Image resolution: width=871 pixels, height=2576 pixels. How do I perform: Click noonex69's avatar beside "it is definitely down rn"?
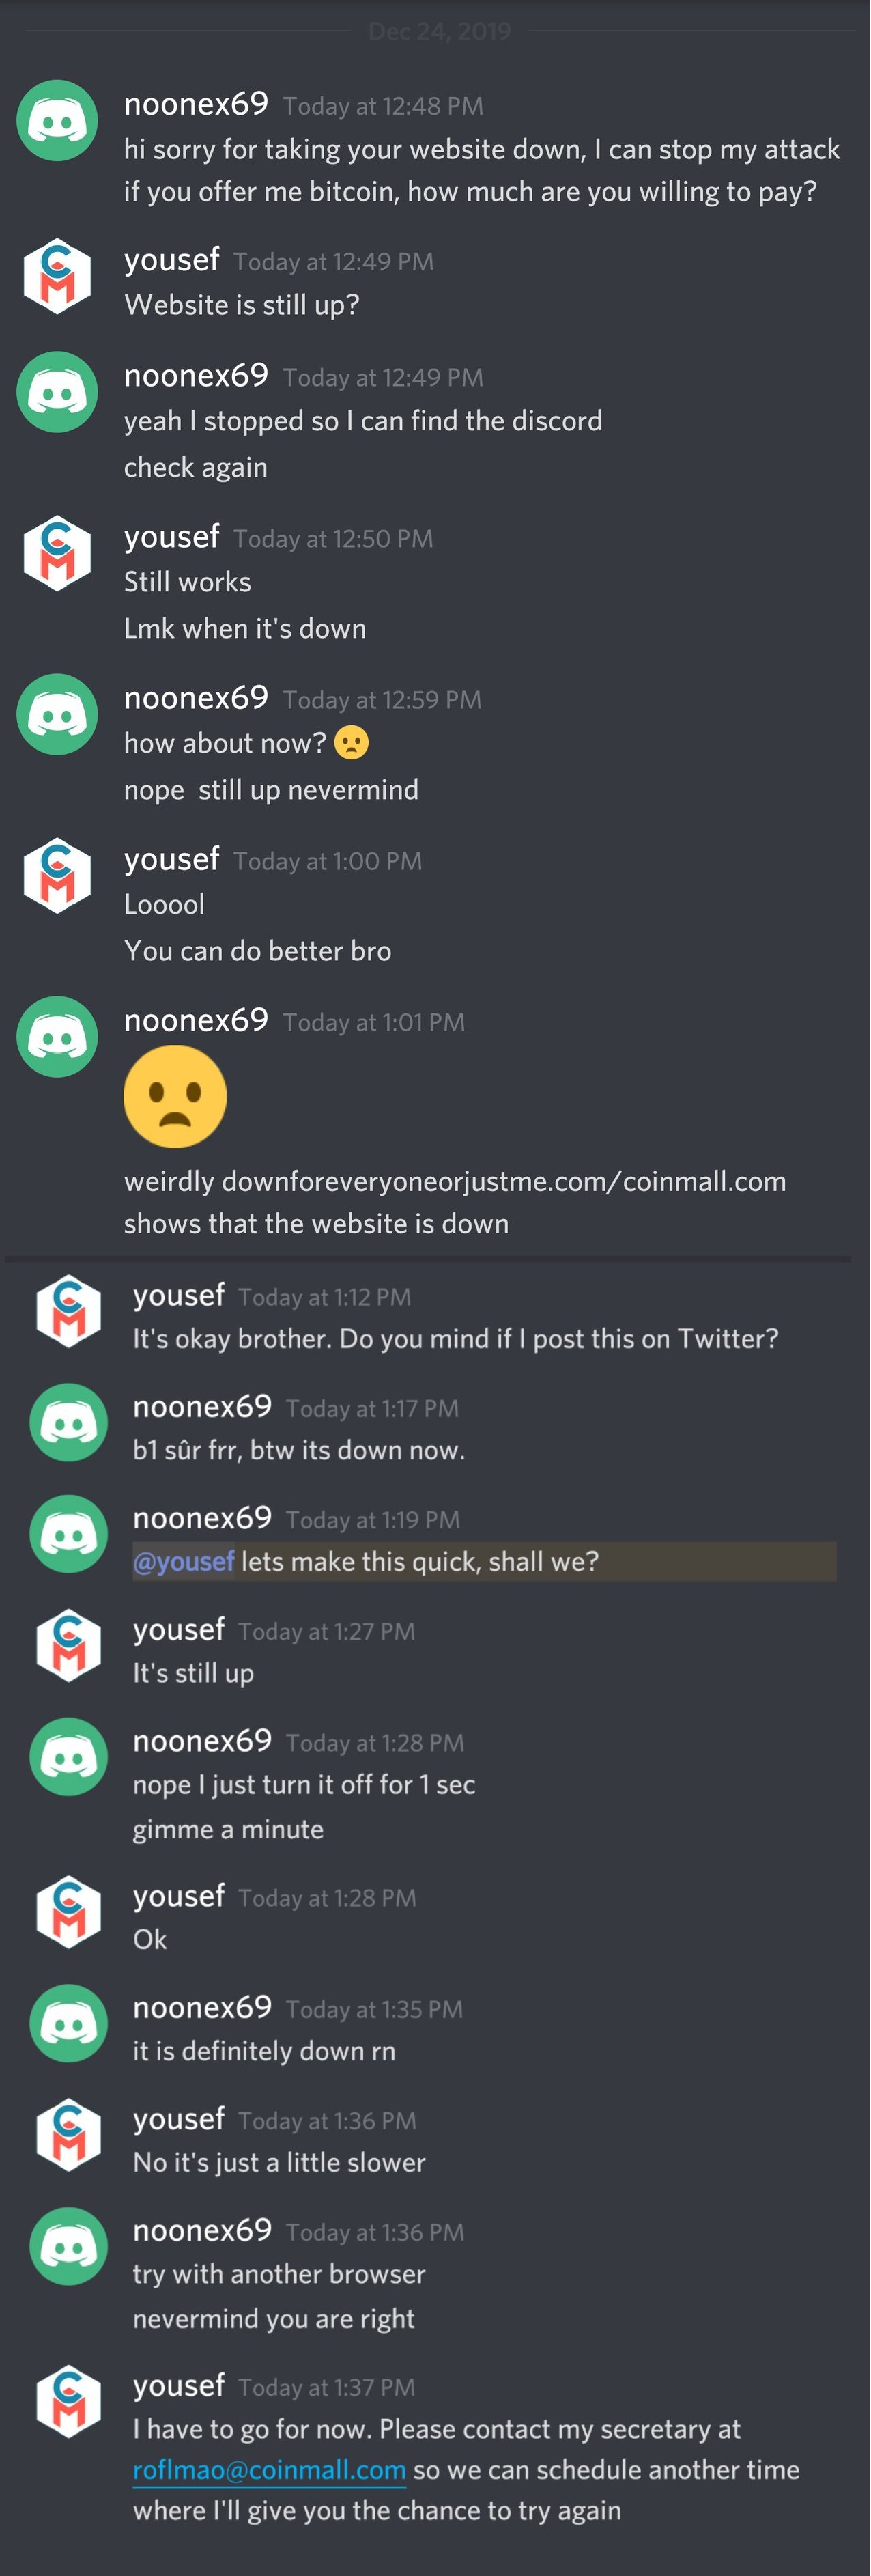pos(68,2024)
